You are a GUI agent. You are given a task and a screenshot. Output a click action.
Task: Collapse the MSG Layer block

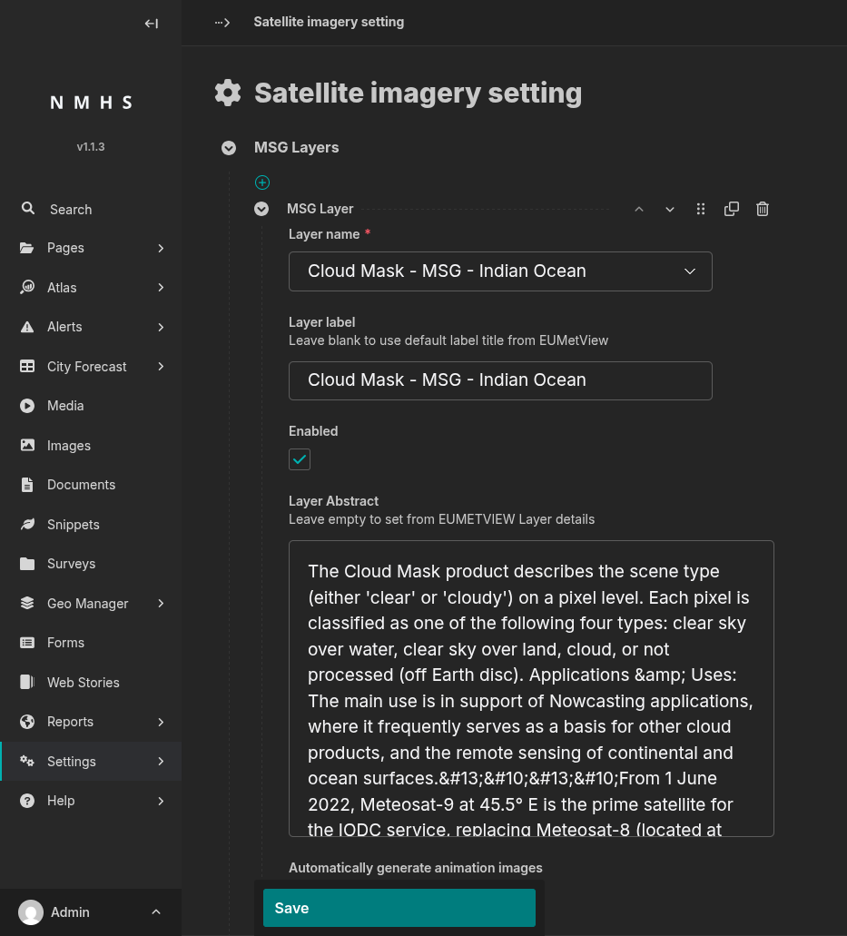(x=261, y=208)
